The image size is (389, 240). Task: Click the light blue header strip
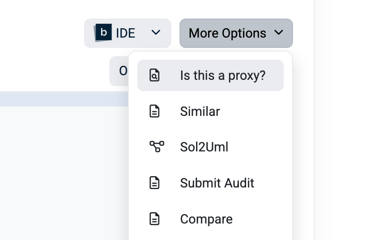pos(62,99)
